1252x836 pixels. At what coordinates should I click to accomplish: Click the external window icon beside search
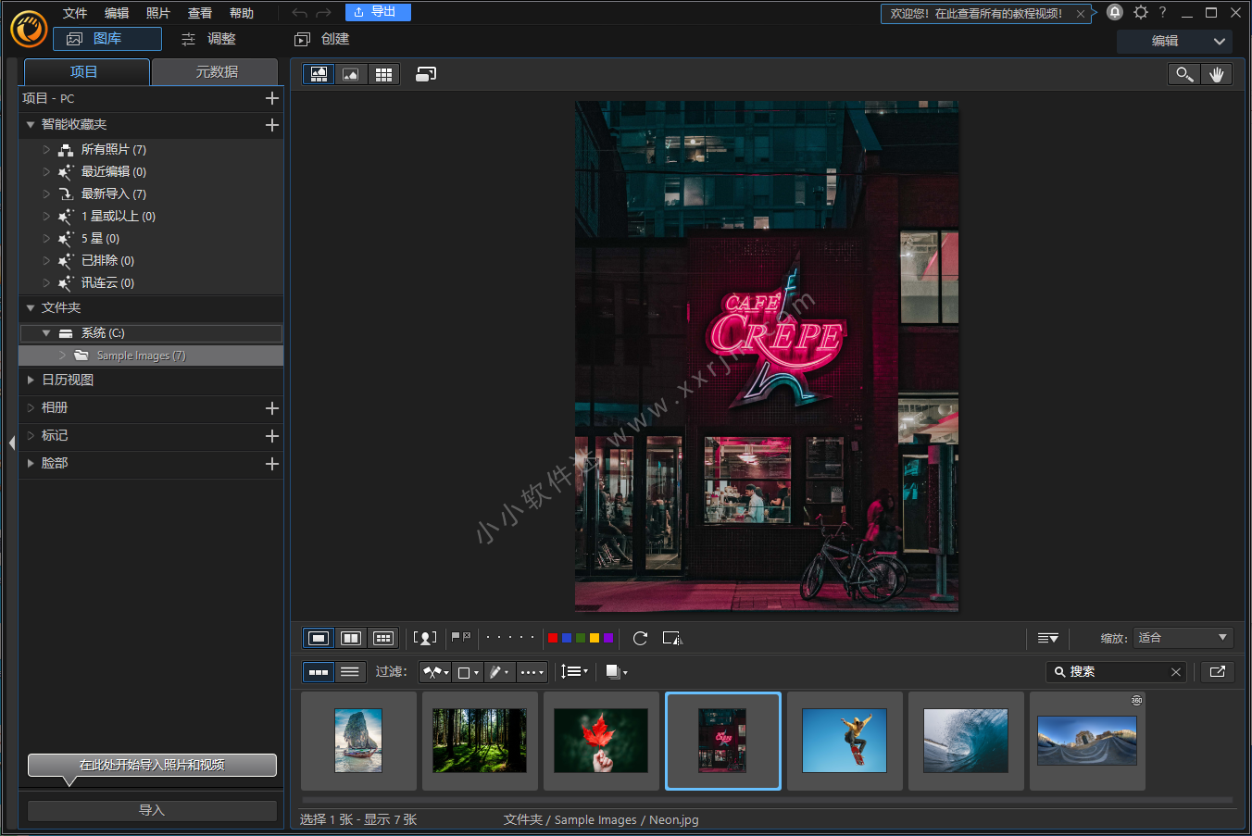1218,672
